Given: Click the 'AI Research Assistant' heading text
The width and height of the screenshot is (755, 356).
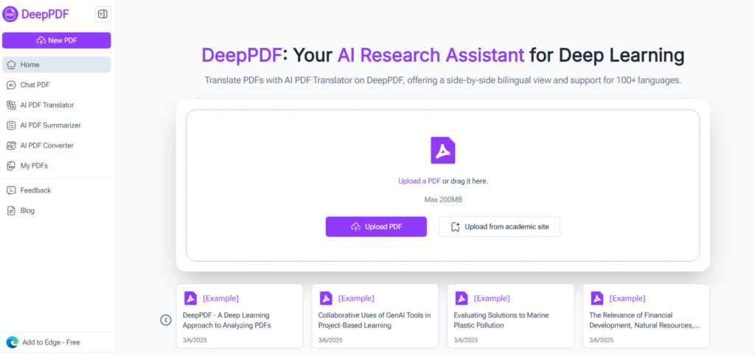Looking at the screenshot, I should [431, 55].
